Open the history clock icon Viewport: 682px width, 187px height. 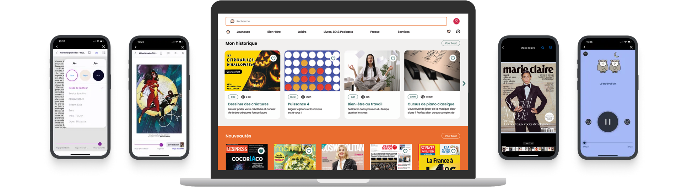click(458, 32)
